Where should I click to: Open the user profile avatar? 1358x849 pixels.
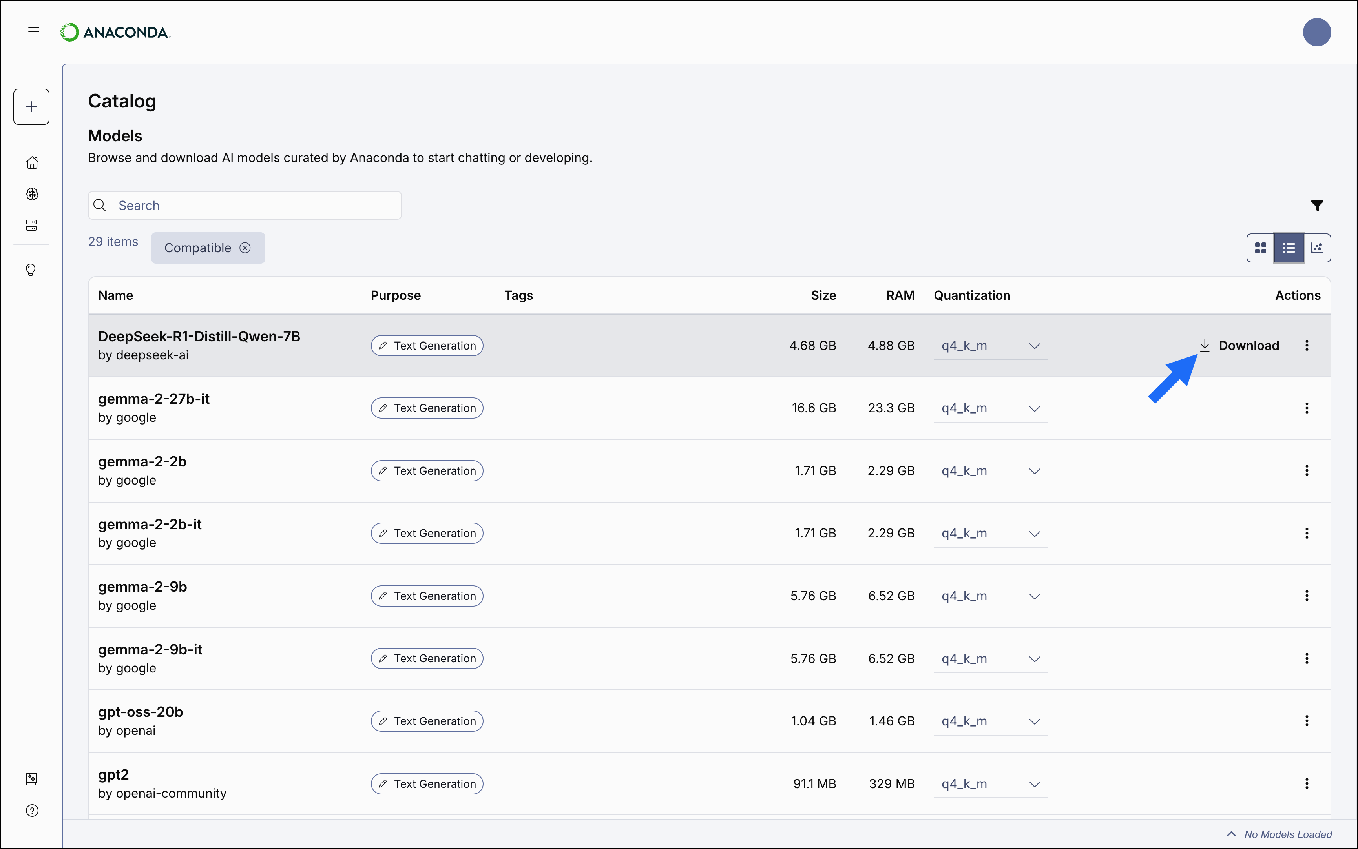[x=1317, y=32]
